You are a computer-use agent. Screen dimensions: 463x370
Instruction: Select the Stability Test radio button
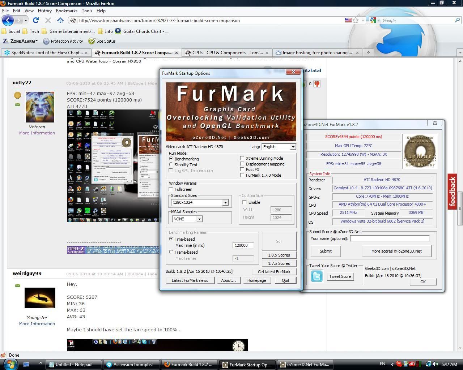[x=171, y=165]
